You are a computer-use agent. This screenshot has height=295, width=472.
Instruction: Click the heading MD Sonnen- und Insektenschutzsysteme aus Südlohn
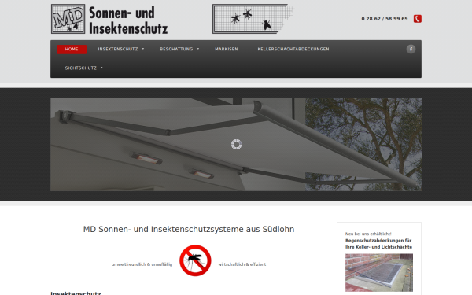click(x=189, y=230)
